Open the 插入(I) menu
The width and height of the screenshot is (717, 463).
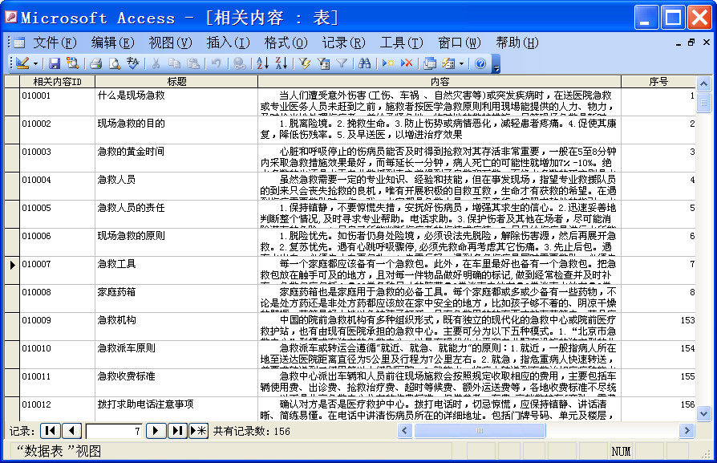229,43
